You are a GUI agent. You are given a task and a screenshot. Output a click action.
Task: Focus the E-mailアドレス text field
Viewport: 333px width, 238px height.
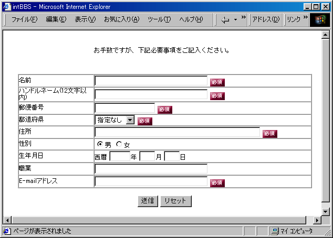[x=151, y=181]
